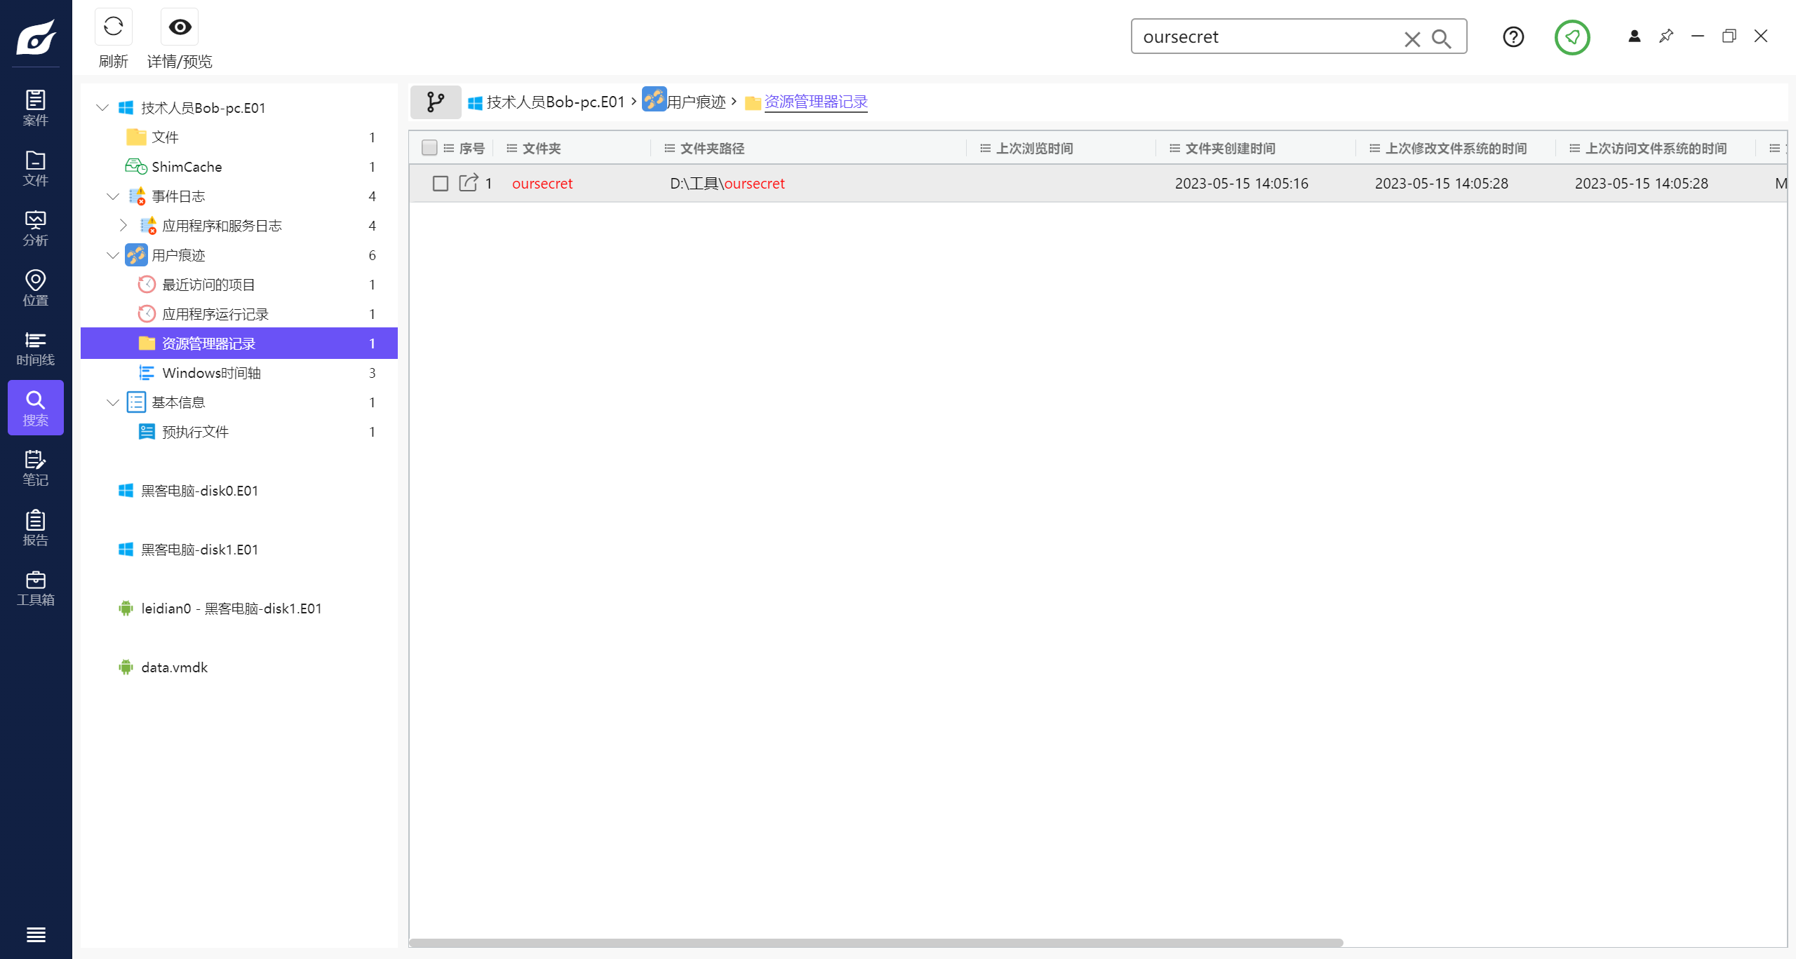Open the 报告 report section
The height and width of the screenshot is (959, 1796).
[35, 527]
